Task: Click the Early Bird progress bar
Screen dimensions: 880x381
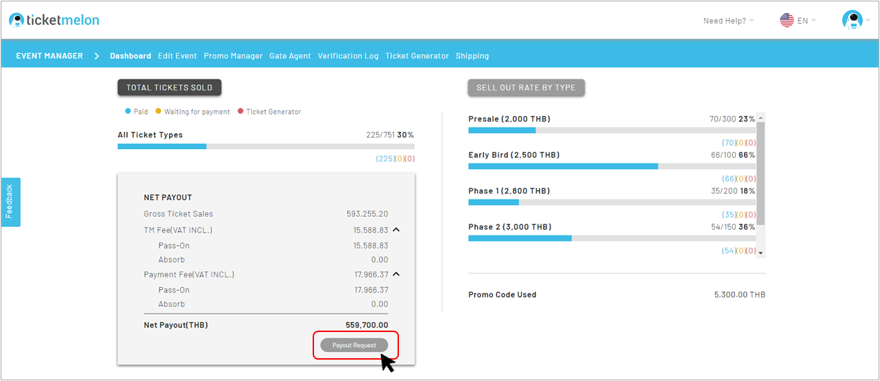Action: [612, 166]
